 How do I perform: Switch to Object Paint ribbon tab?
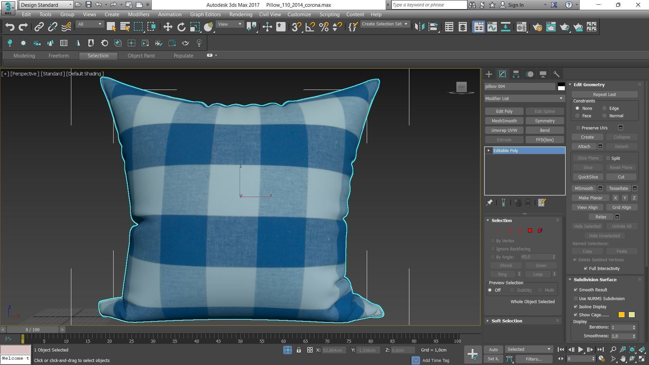pyautogui.click(x=141, y=56)
